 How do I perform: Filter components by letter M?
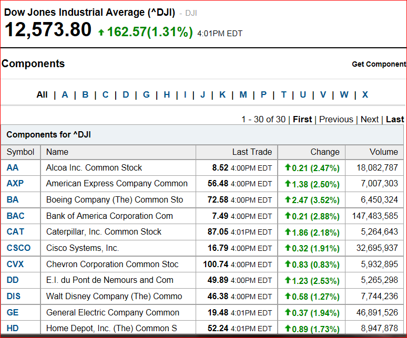pyautogui.click(x=243, y=94)
